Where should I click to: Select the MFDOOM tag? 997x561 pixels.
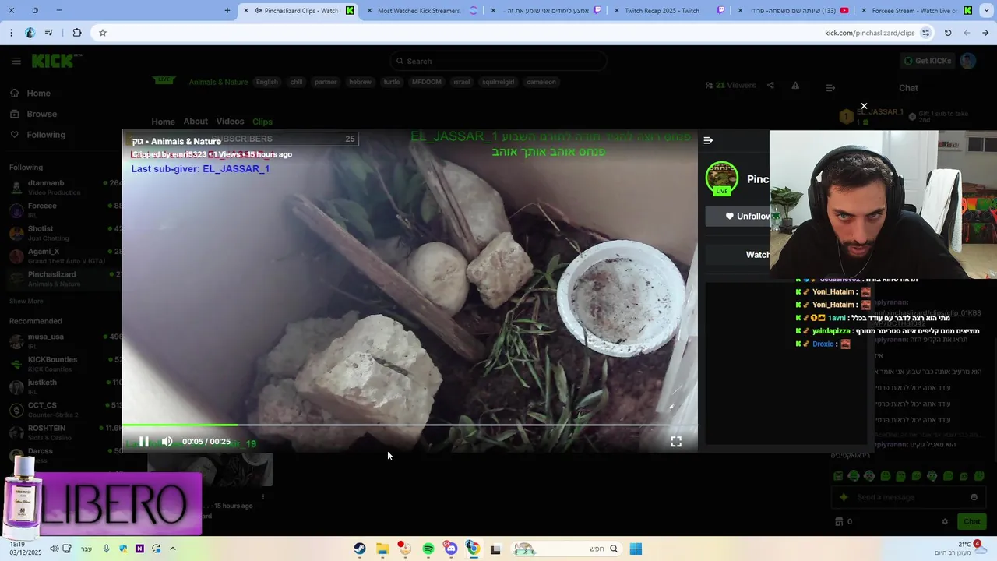[x=426, y=82]
